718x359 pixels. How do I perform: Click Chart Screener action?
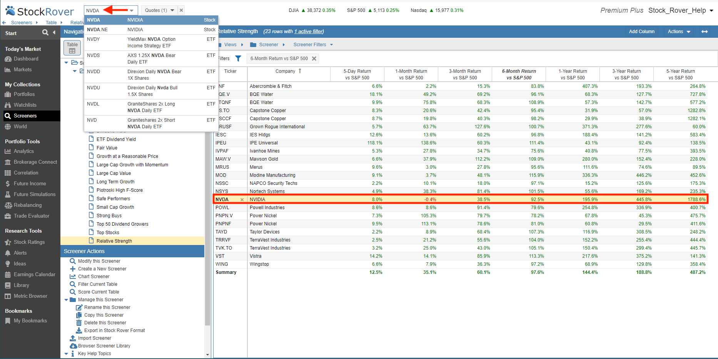(x=94, y=277)
